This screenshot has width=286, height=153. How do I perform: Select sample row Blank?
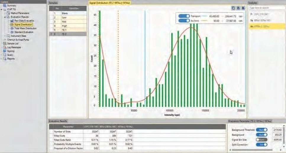click(68, 13)
